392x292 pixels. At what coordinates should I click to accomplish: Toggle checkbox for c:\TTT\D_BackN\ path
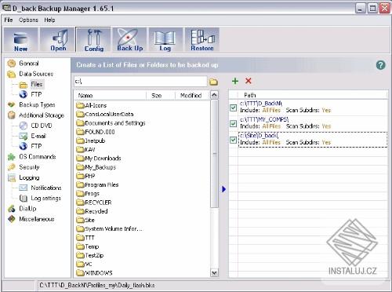[x=233, y=108]
